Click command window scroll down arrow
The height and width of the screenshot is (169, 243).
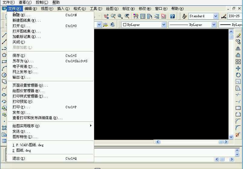pos(237,155)
